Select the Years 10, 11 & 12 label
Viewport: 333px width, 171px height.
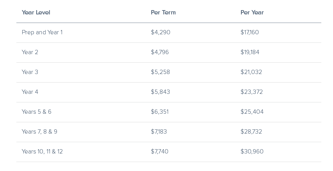[x=42, y=152]
